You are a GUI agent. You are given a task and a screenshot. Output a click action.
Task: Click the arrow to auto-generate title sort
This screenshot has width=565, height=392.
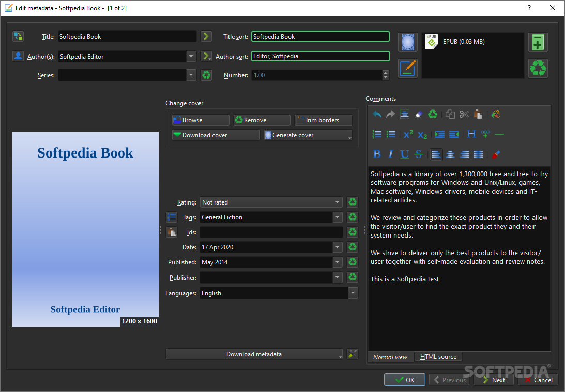206,36
